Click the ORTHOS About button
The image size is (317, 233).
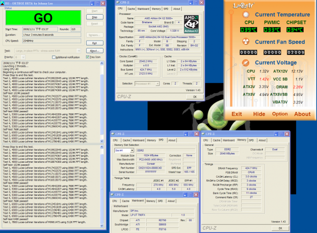click(95, 50)
